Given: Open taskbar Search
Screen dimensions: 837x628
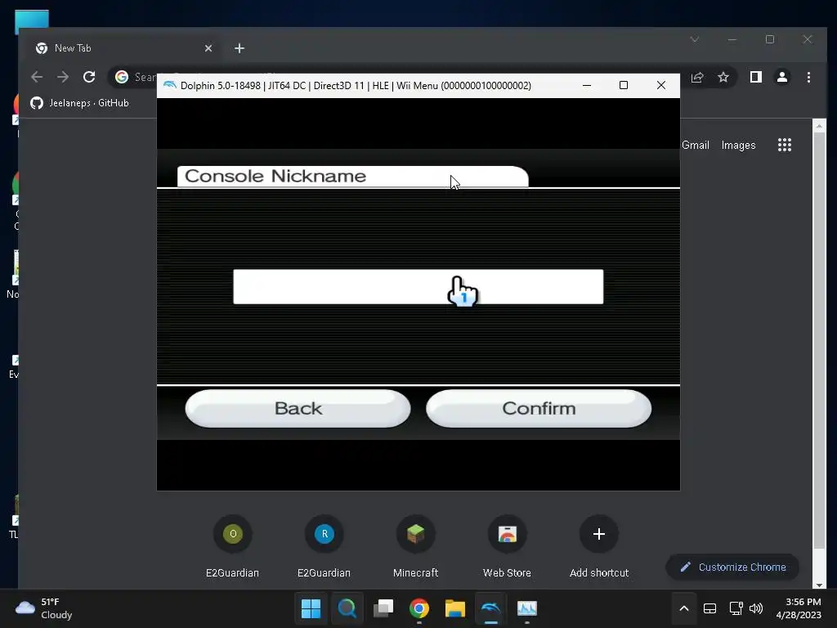Looking at the screenshot, I should [347, 608].
